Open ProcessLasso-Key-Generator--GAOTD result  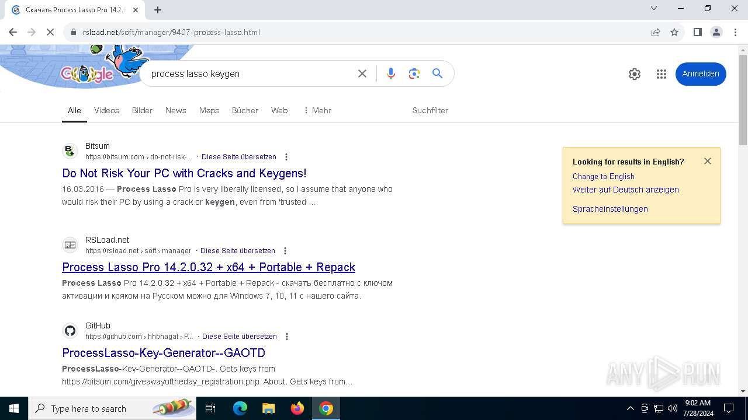click(x=164, y=353)
